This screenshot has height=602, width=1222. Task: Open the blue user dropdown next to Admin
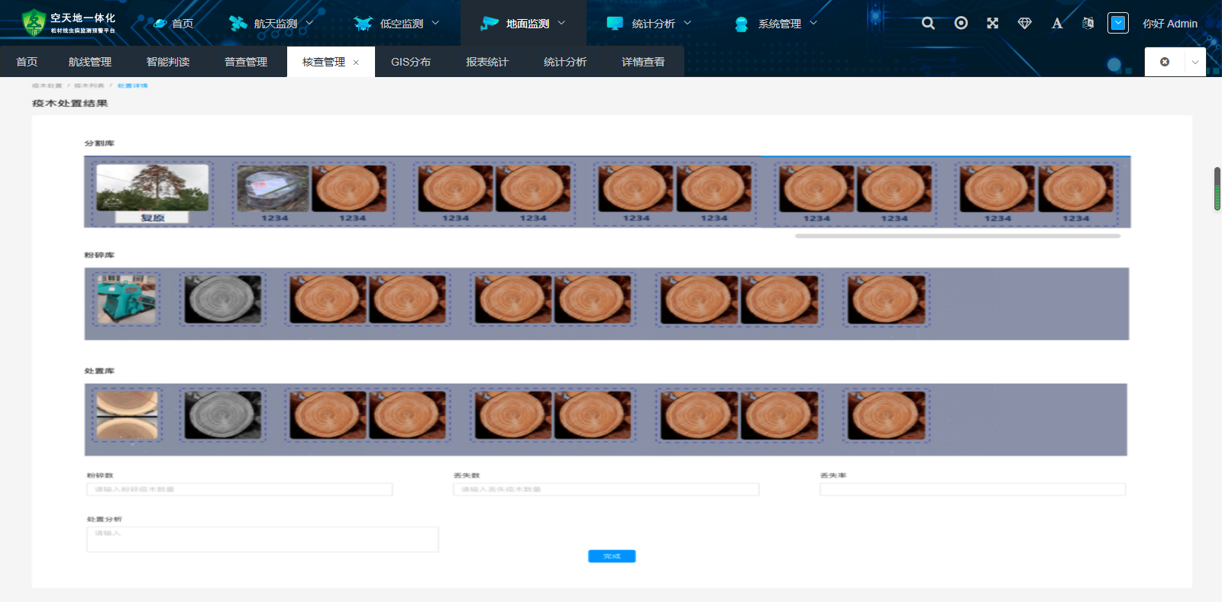[1118, 24]
